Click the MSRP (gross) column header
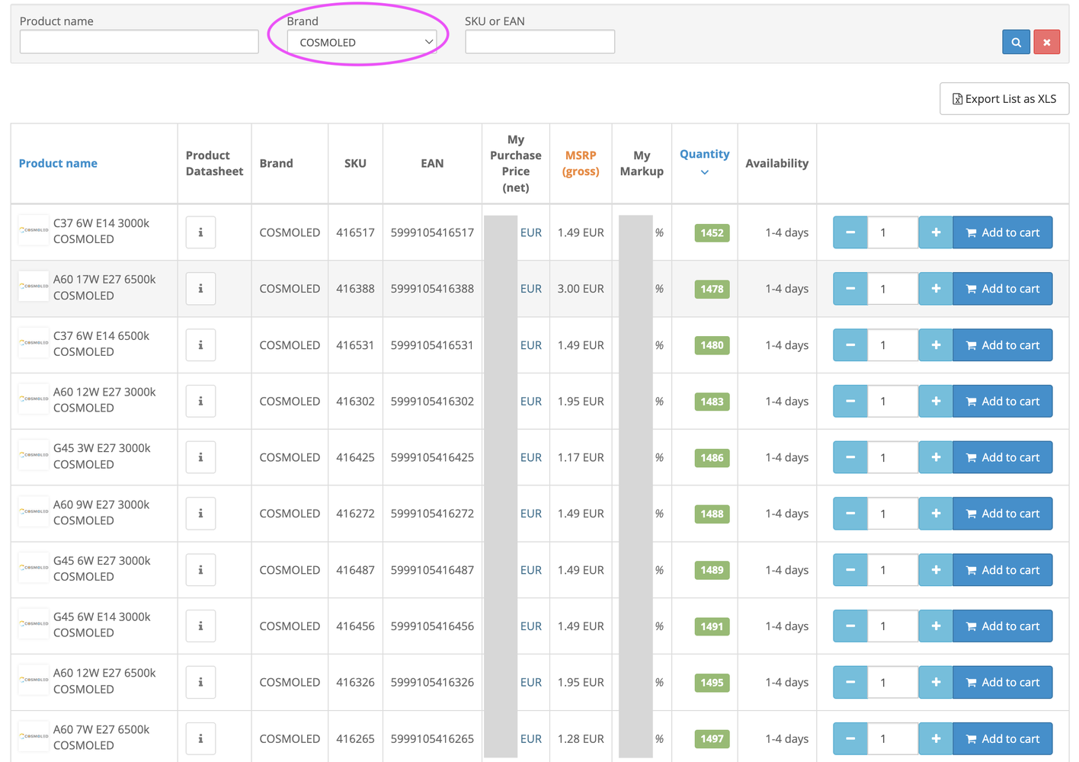This screenshot has height=762, width=1079. pos(581,163)
